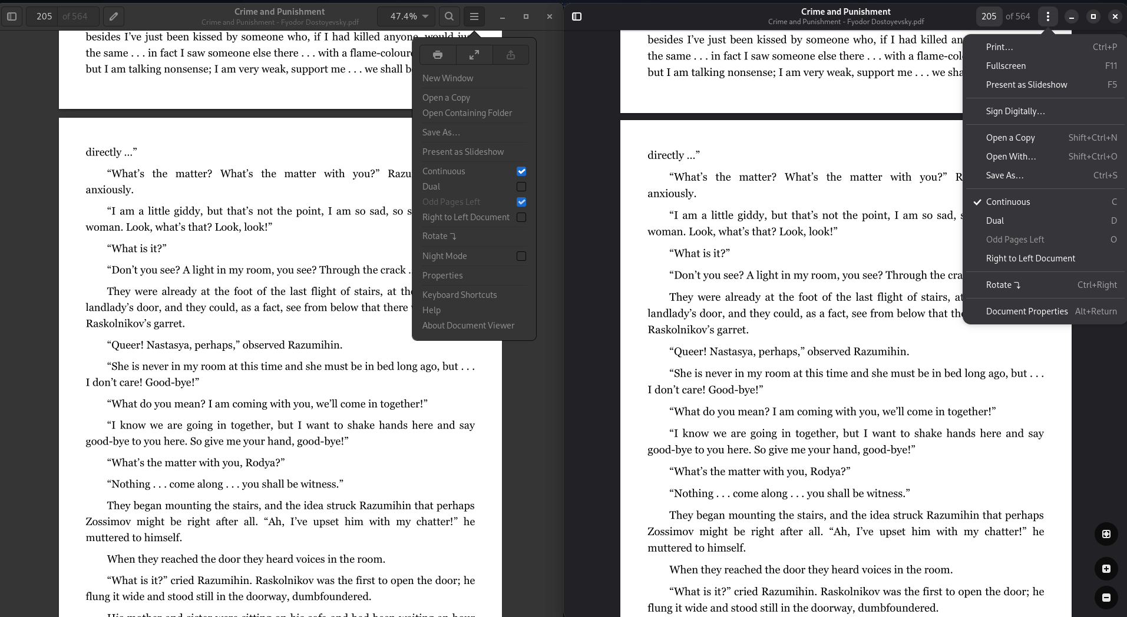Uncheck the Continuous view checkbox
The image size is (1127, 617).
click(x=521, y=171)
